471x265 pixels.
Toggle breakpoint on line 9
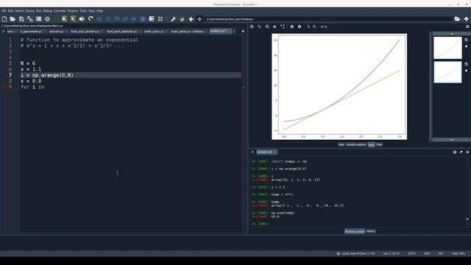[x=4, y=87]
